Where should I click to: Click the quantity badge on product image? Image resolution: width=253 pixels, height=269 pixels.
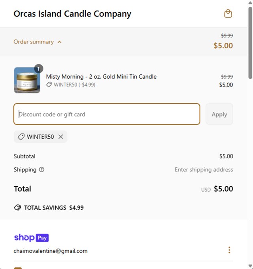[x=38, y=69]
